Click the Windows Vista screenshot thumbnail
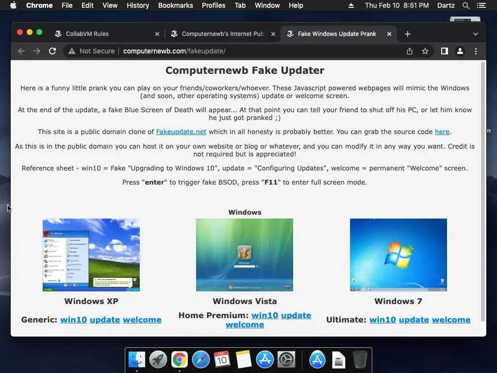Viewport: 497px width, 373px height. (245, 254)
